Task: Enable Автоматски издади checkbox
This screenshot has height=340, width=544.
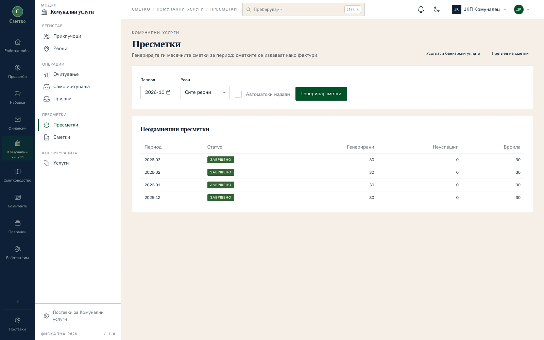Action: click(238, 94)
